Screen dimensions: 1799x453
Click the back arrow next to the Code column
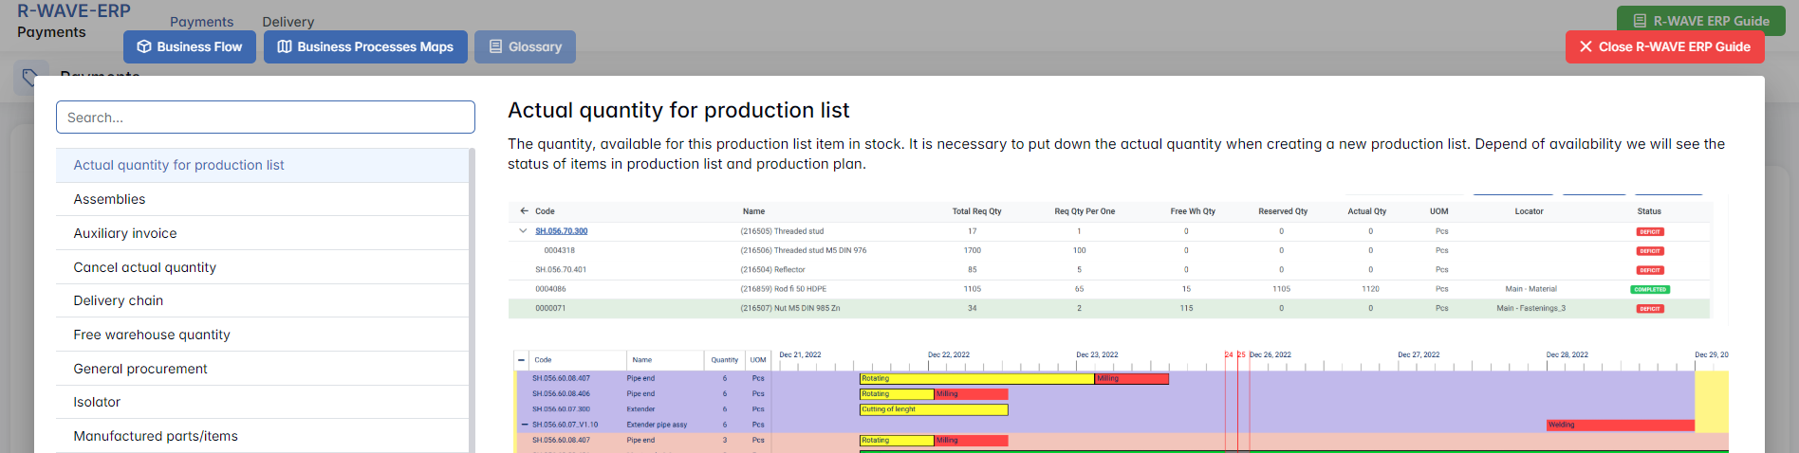524,211
